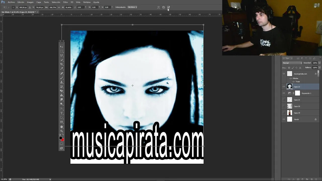The height and width of the screenshot is (181, 322).
Task: Click the X position input field
Action: coord(23,7)
